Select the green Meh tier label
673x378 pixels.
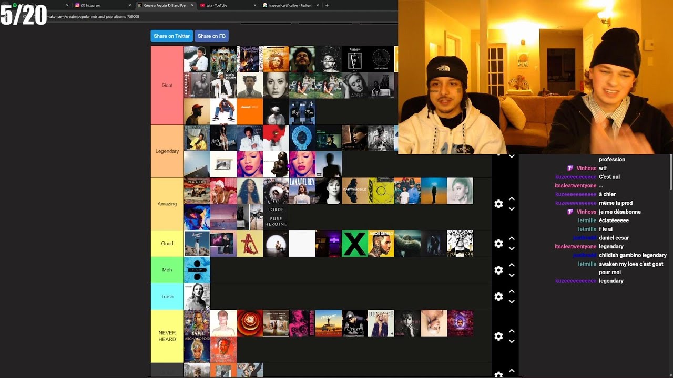167,270
